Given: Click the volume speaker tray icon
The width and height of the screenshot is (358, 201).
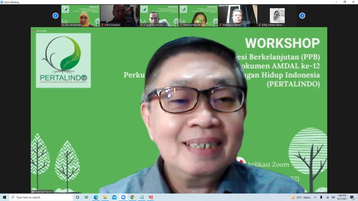Looking at the screenshot, I should coord(333,197).
